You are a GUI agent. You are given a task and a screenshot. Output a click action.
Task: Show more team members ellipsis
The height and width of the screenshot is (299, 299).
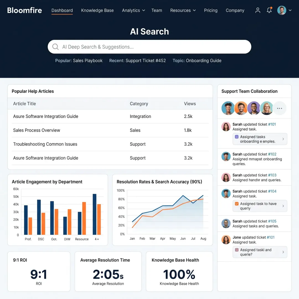click(x=279, y=108)
